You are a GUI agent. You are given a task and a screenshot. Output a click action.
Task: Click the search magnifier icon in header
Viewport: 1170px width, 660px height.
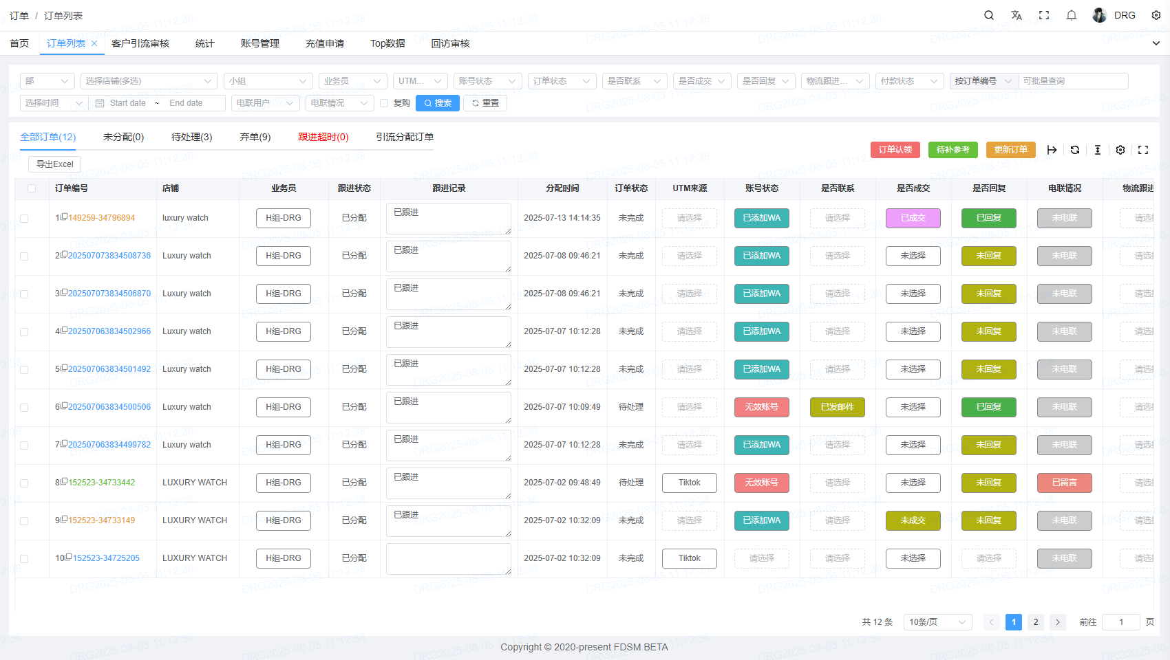(x=989, y=15)
